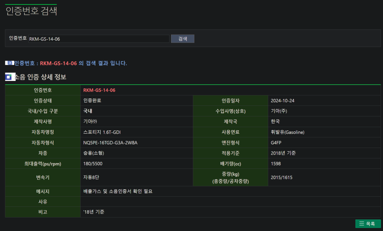Click the search result RKM-GS-14-06 red text
The height and width of the screenshot is (231, 383).
point(59,63)
